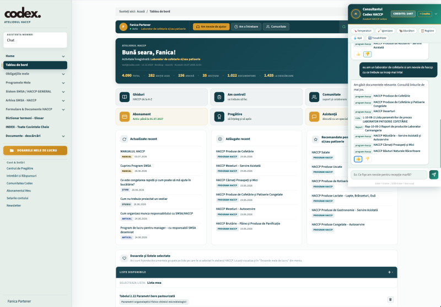
Task: Click the heart icon beside Dosarele și listele selectate
Action: [125, 258]
